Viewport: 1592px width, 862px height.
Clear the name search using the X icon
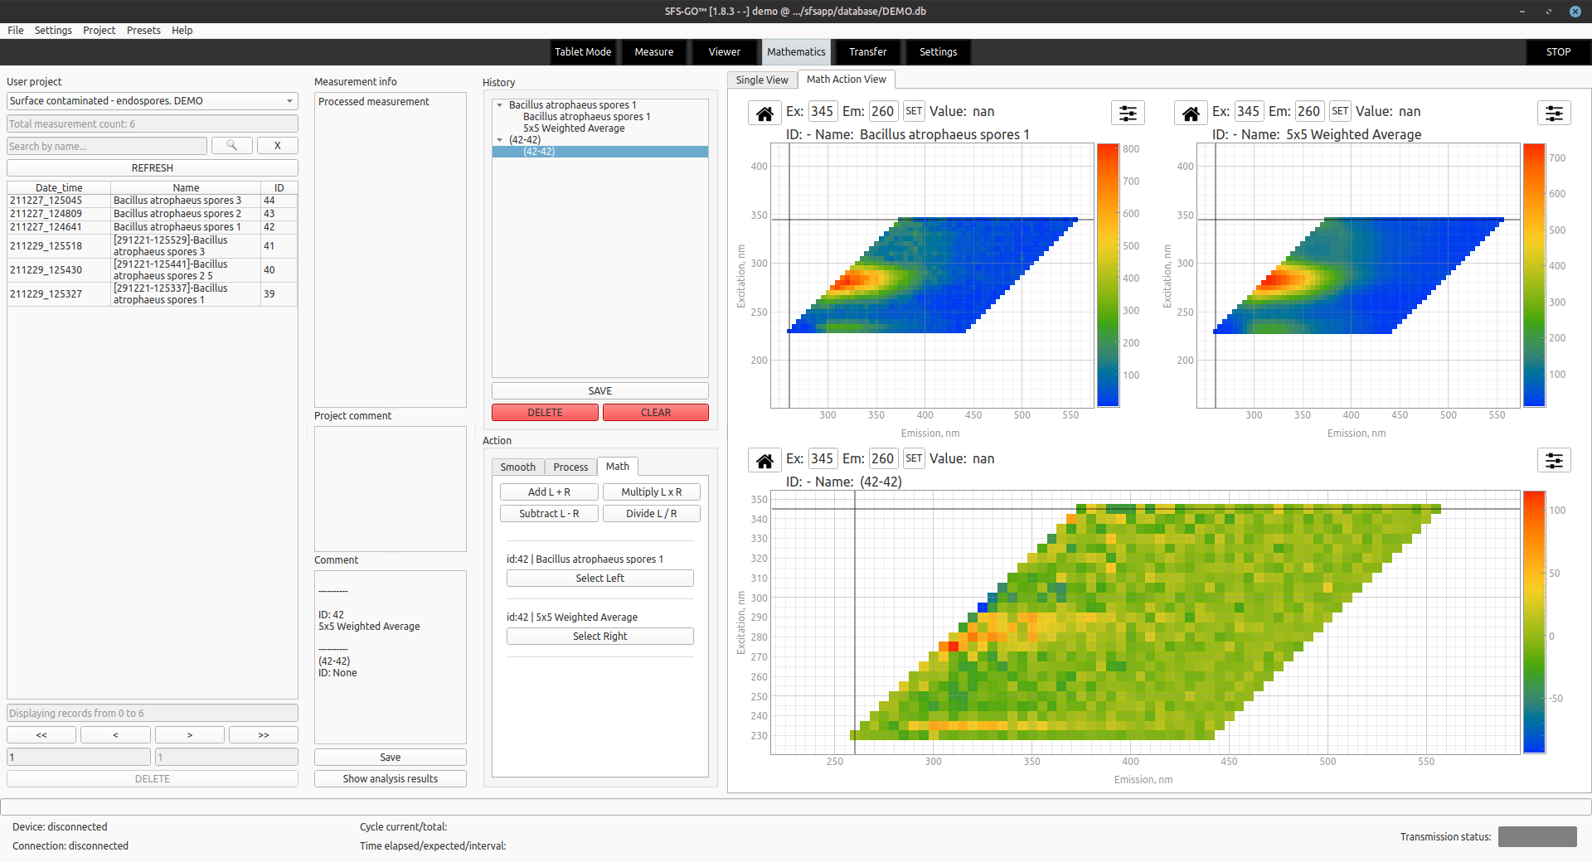pos(277,145)
